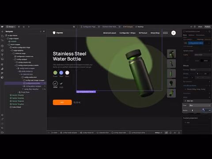Toggle the eye preview icon in top right
Screen dimensions: 212x159
pos(191,26)
